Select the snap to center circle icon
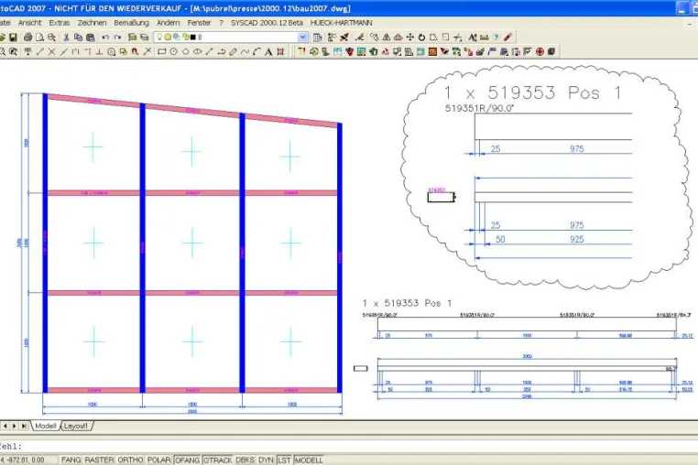 tap(111, 51)
